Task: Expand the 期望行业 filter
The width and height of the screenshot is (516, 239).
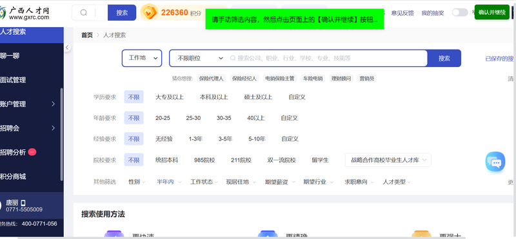Action: tap(317, 182)
